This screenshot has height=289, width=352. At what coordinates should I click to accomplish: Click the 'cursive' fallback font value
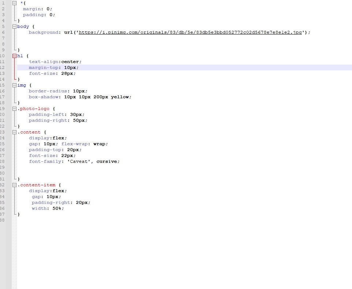click(x=107, y=162)
